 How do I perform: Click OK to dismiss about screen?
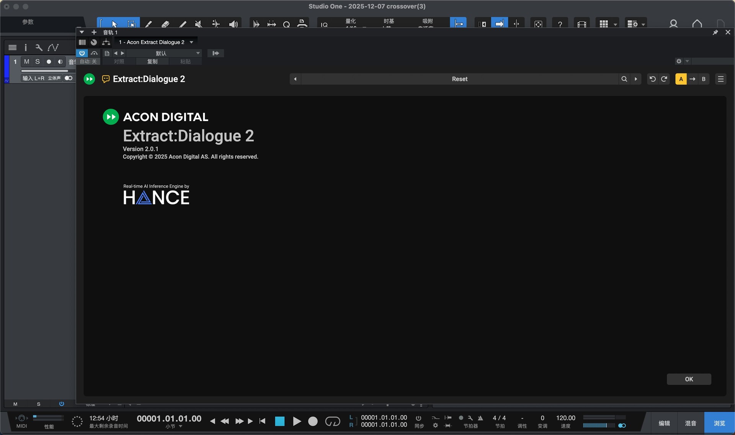[x=689, y=379]
